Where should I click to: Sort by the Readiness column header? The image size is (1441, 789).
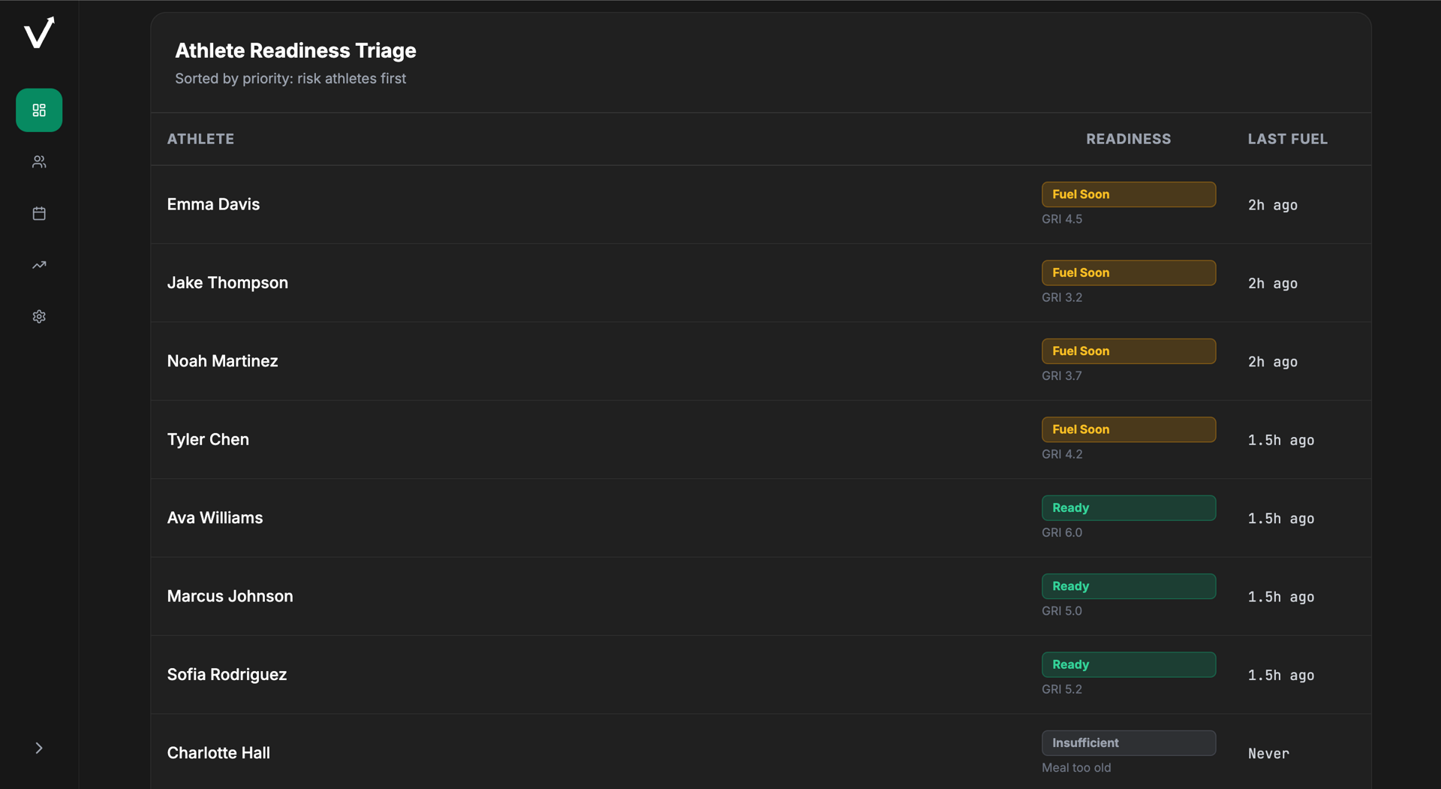pyautogui.click(x=1128, y=139)
